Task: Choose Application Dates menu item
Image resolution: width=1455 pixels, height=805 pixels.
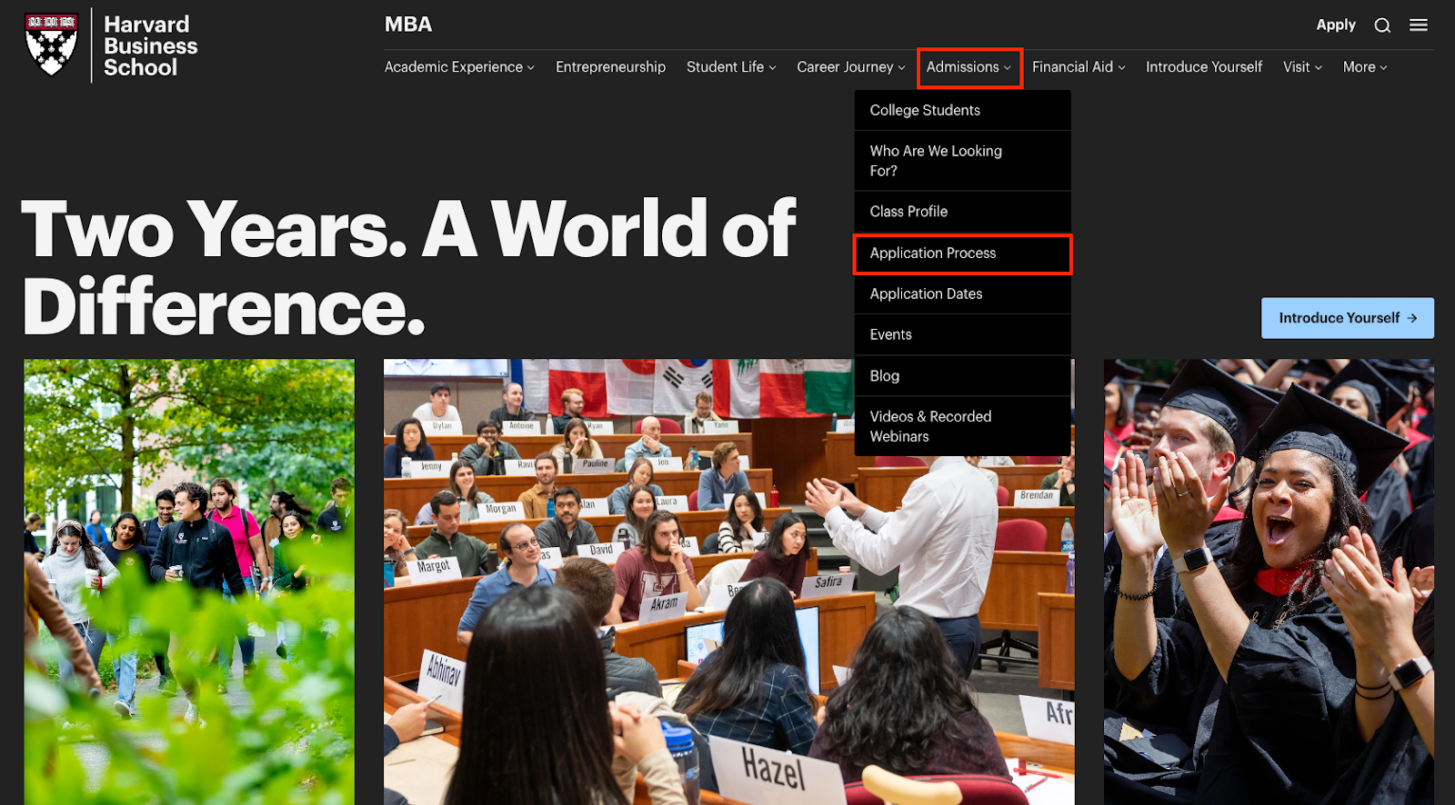Action: click(x=962, y=294)
